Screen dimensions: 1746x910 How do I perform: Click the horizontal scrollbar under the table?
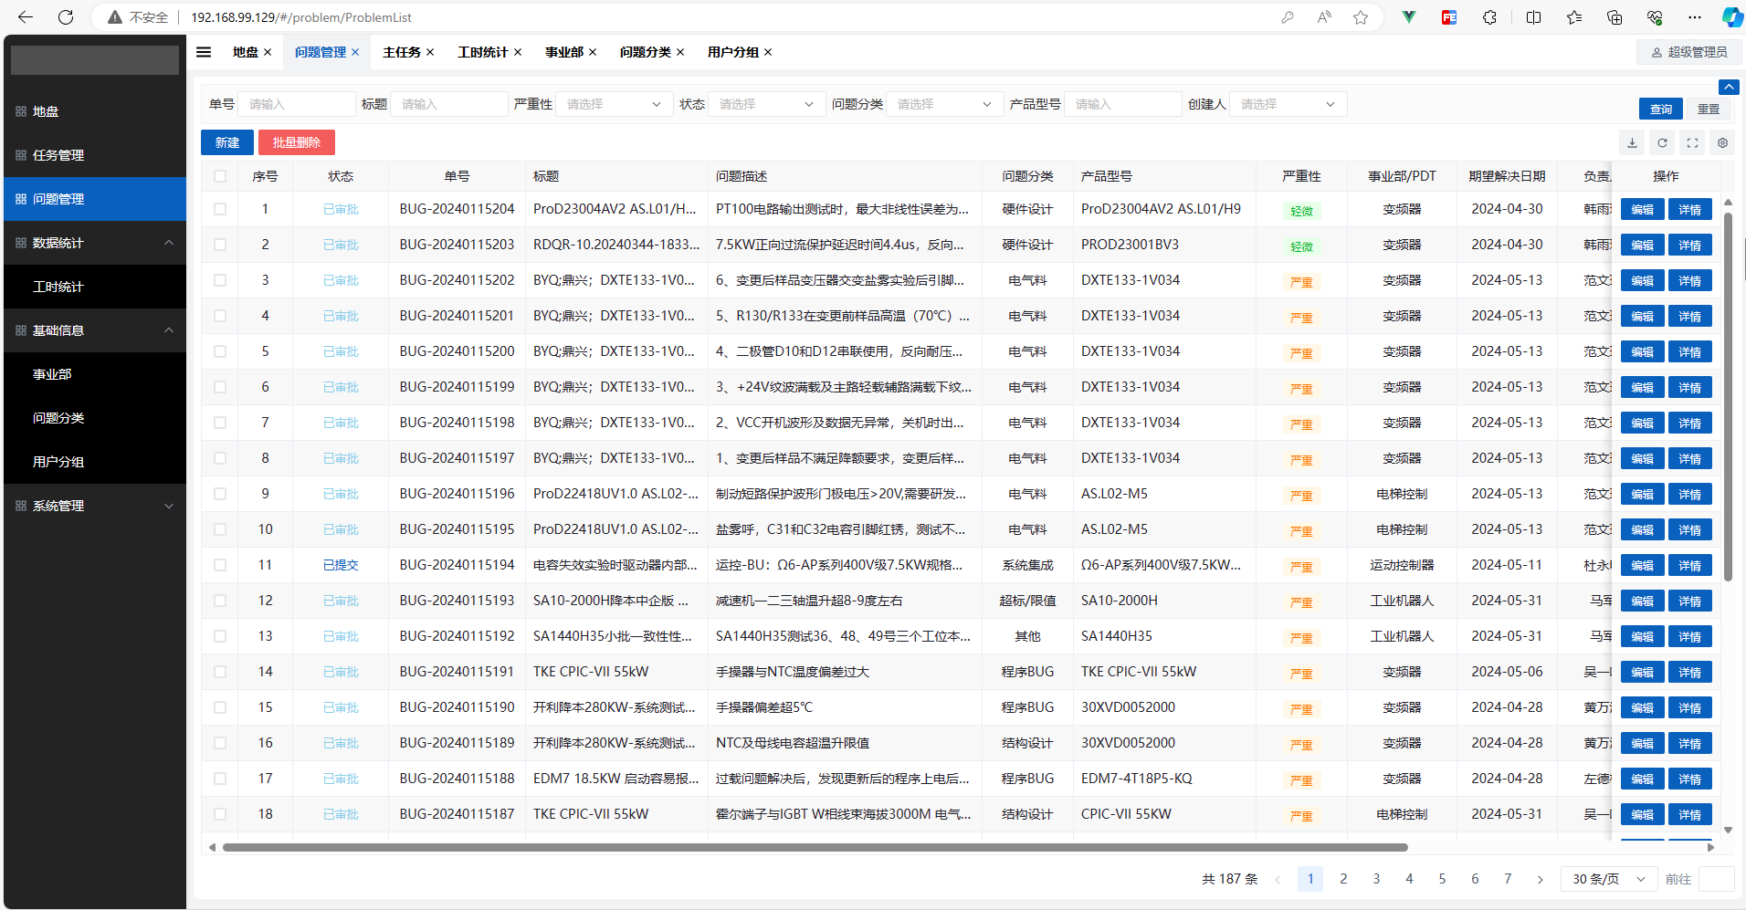(x=815, y=847)
